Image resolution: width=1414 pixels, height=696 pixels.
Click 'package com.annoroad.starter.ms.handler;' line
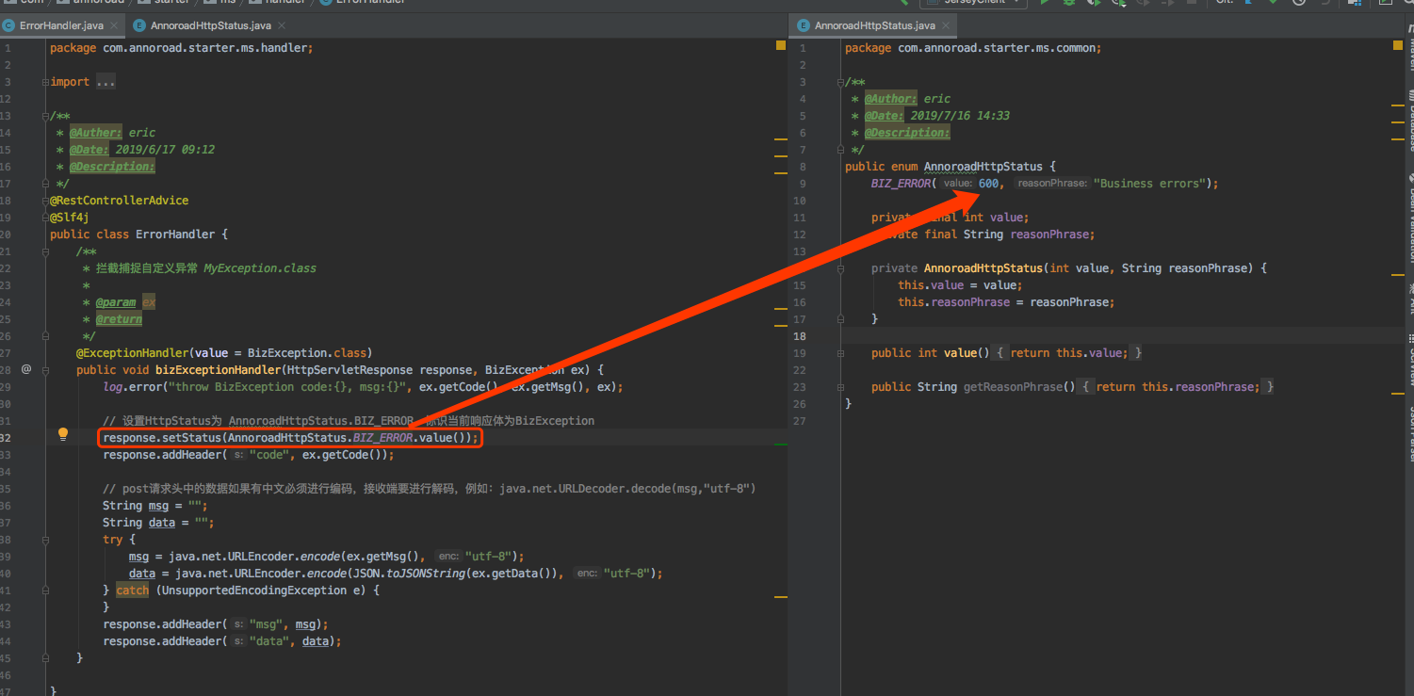[x=181, y=48]
